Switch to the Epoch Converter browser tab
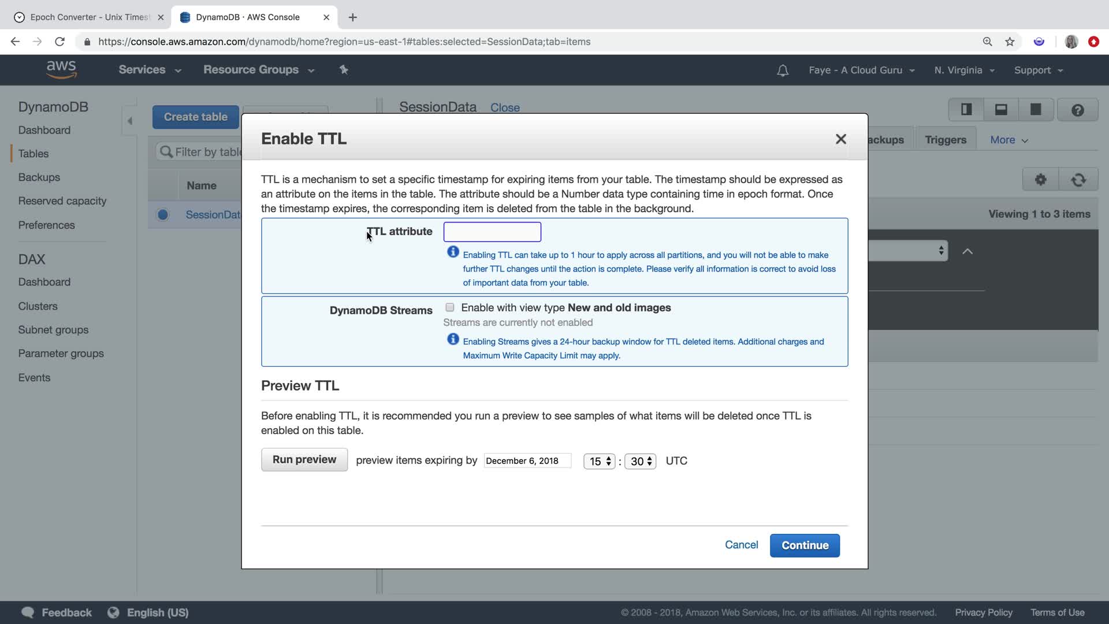The image size is (1109, 624). coord(90,17)
